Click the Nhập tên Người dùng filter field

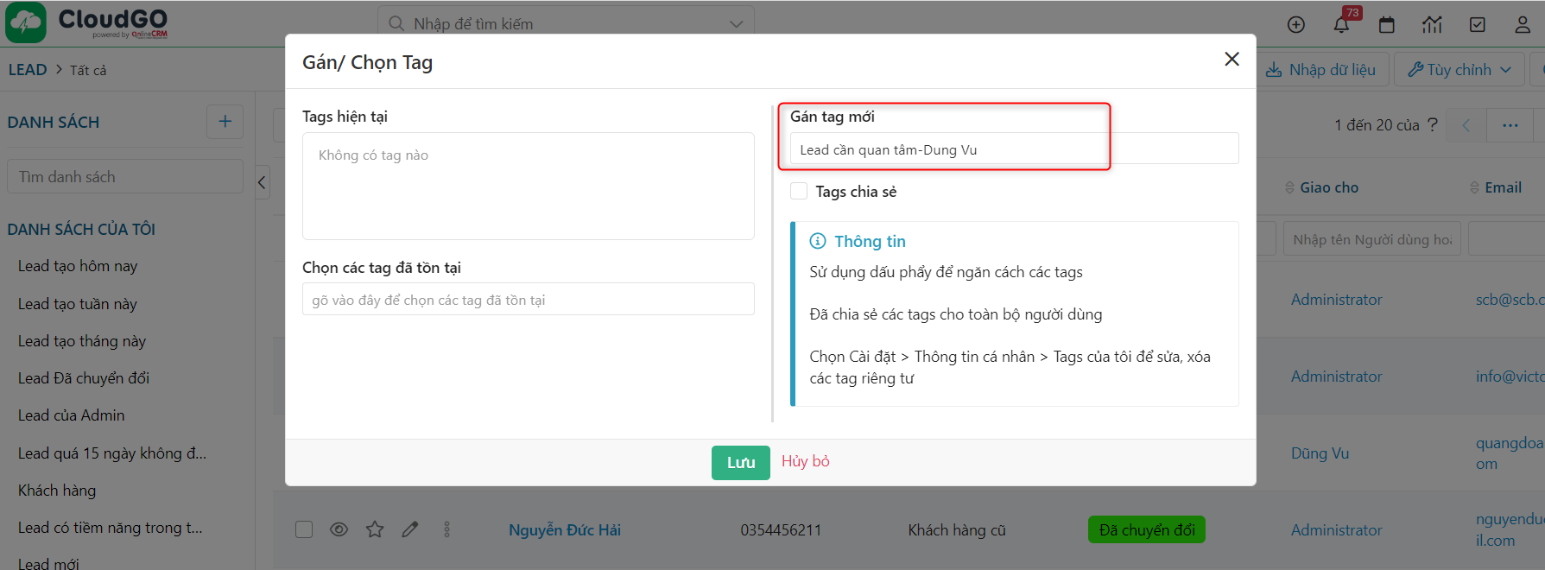click(x=1371, y=239)
